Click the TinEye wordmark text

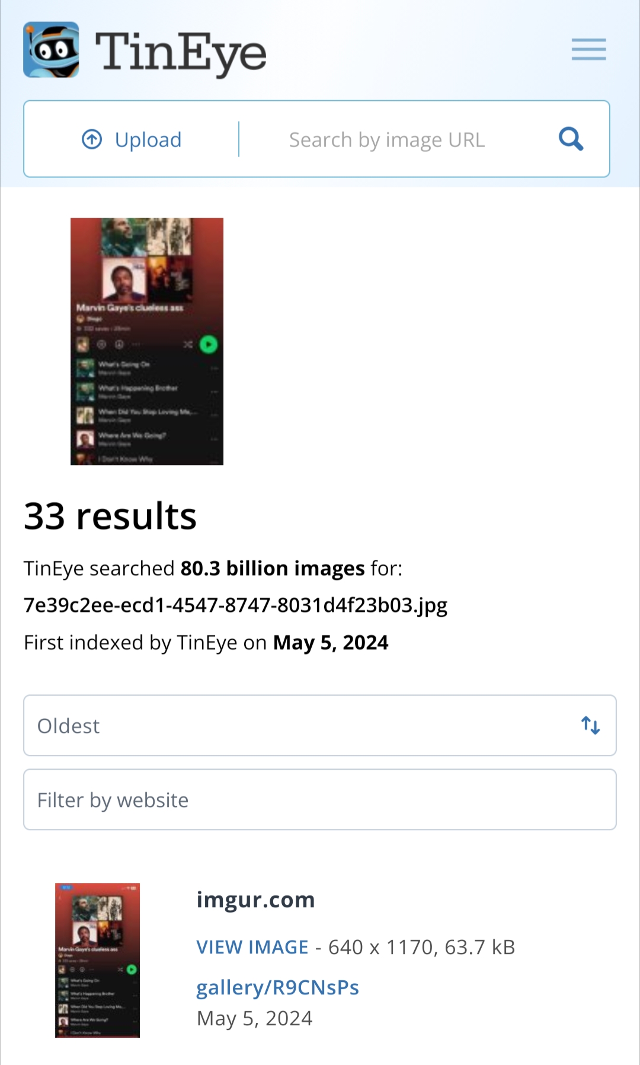pyautogui.click(x=181, y=52)
